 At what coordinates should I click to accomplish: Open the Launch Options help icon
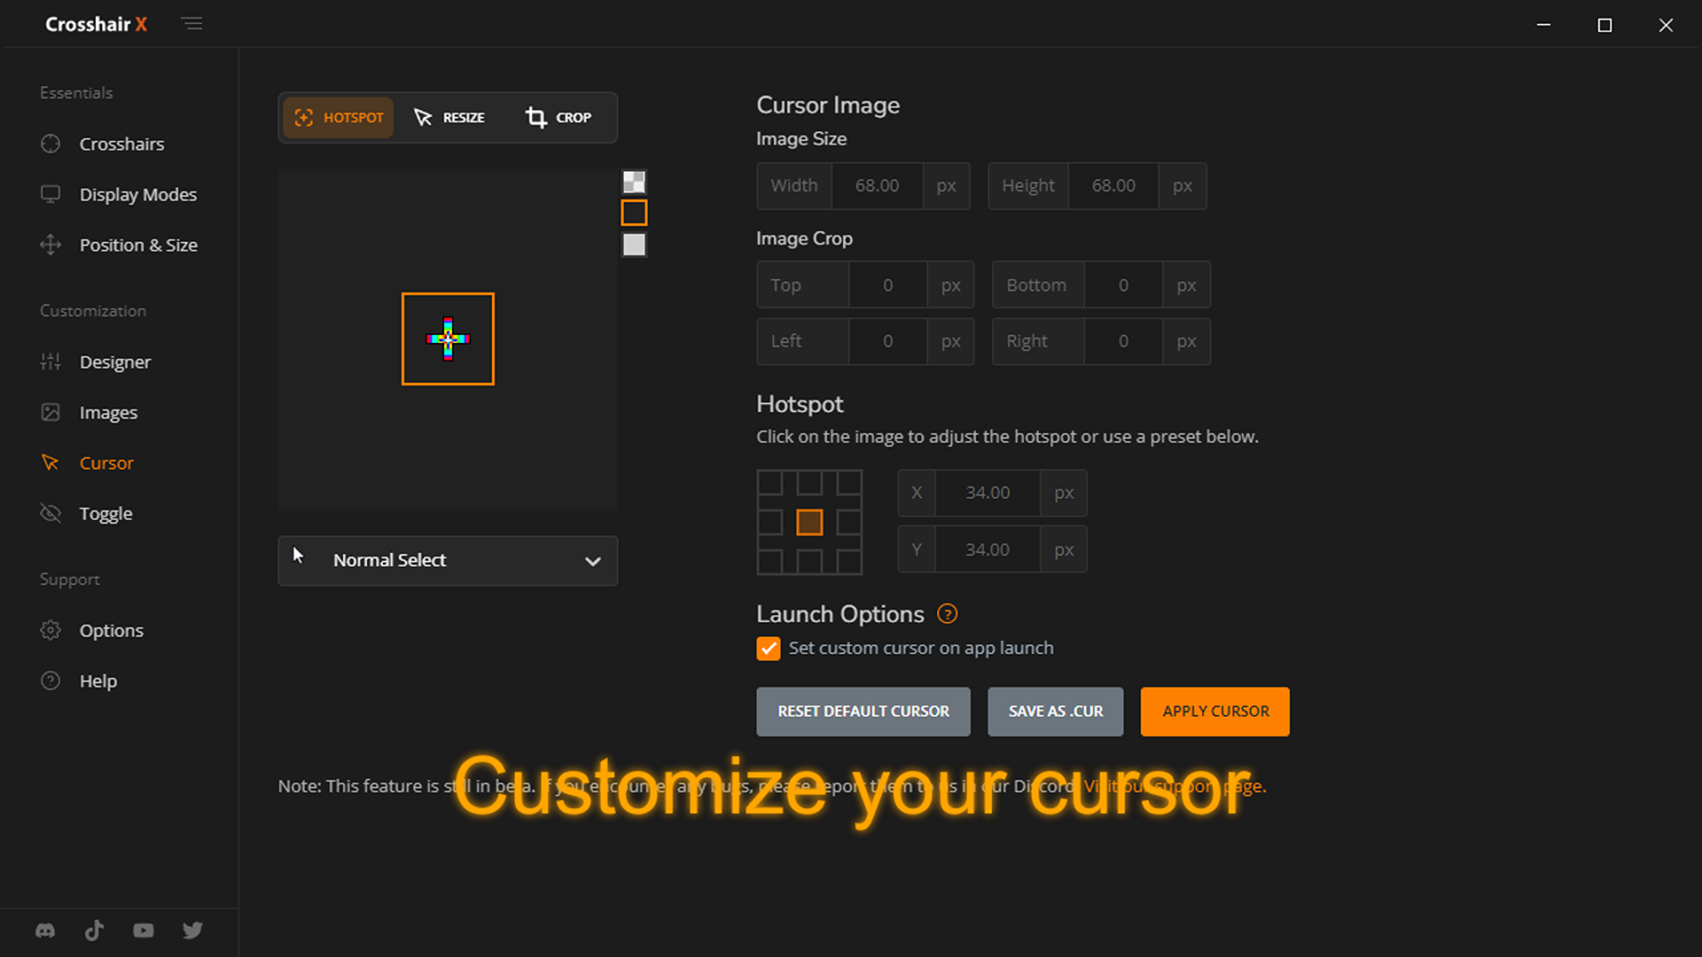[x=947, y=613]
